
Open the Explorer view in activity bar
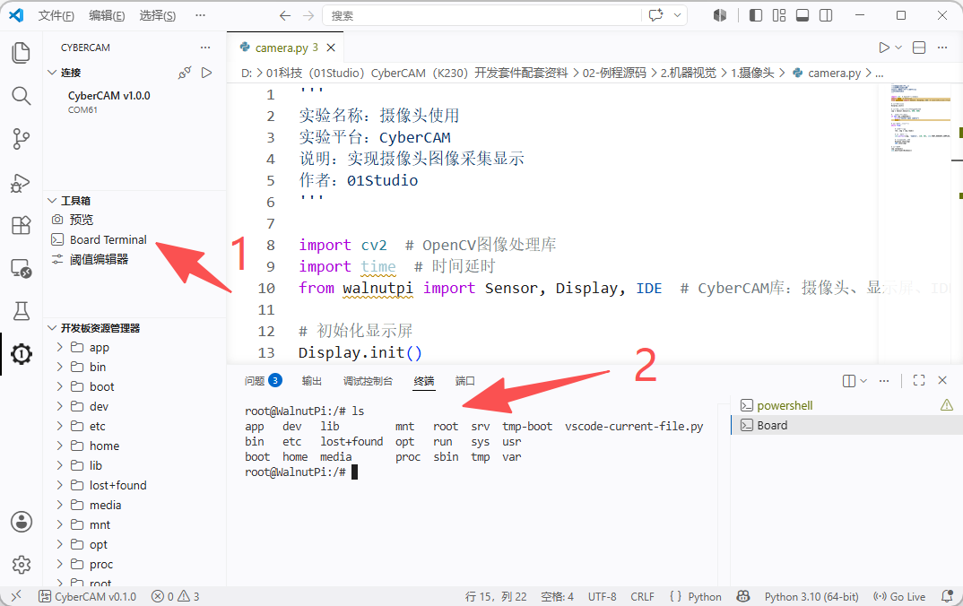[21, 53]
